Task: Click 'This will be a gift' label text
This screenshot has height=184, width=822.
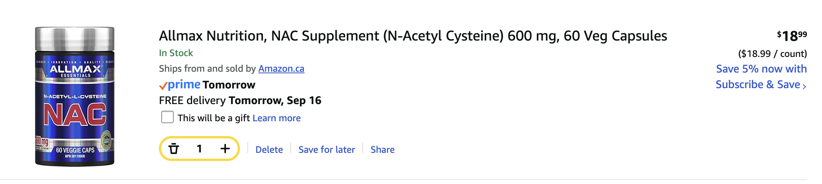Action: pyautogui.click(x=213, y=118)
